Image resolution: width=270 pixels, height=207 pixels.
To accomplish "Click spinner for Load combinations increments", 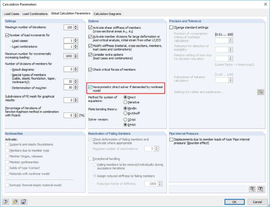I will (76, 47).
